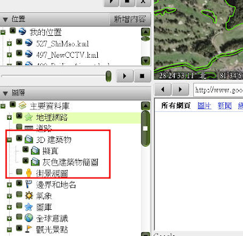Click the 道路 road icon
This screenshot has width=243, height=236.
[x=29, y=128]
